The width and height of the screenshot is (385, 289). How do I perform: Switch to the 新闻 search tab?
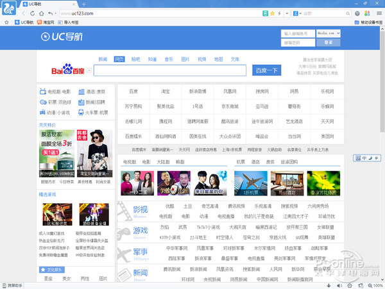(x=103, y=59)
